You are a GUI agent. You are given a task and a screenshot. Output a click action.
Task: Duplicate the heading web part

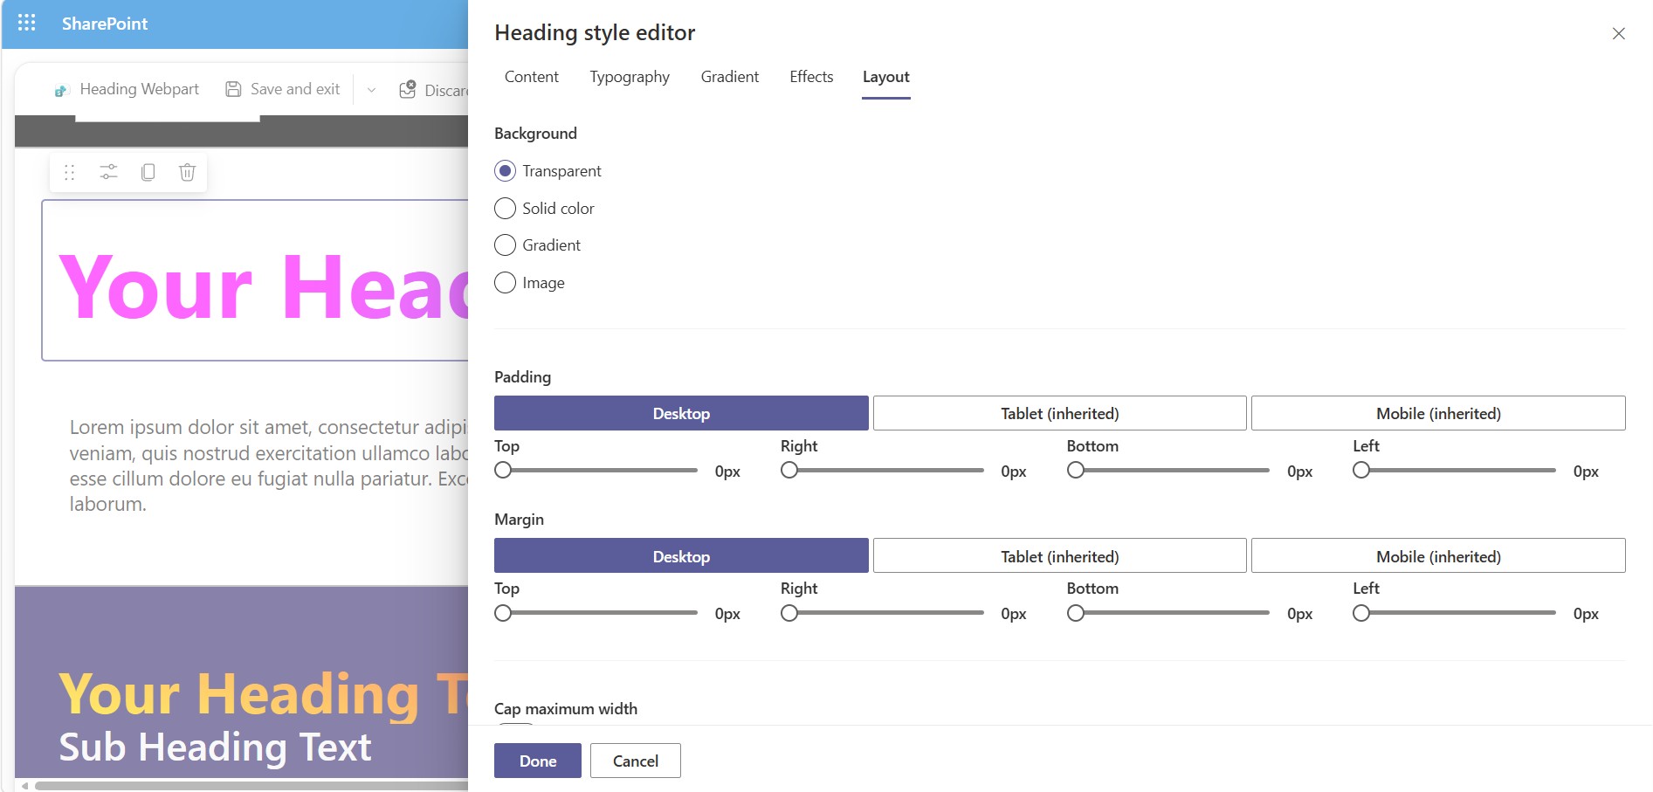(148, 172)
